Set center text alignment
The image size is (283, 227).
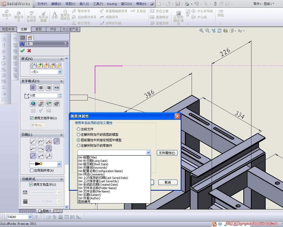41,88
